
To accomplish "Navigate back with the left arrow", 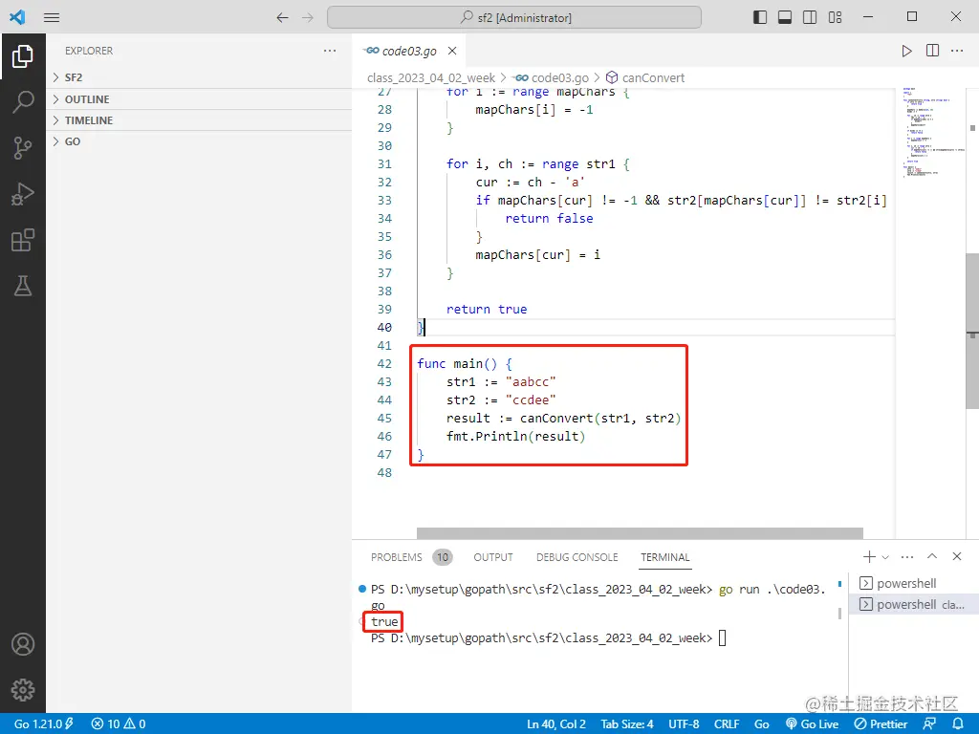I will (x=282, y=17).
